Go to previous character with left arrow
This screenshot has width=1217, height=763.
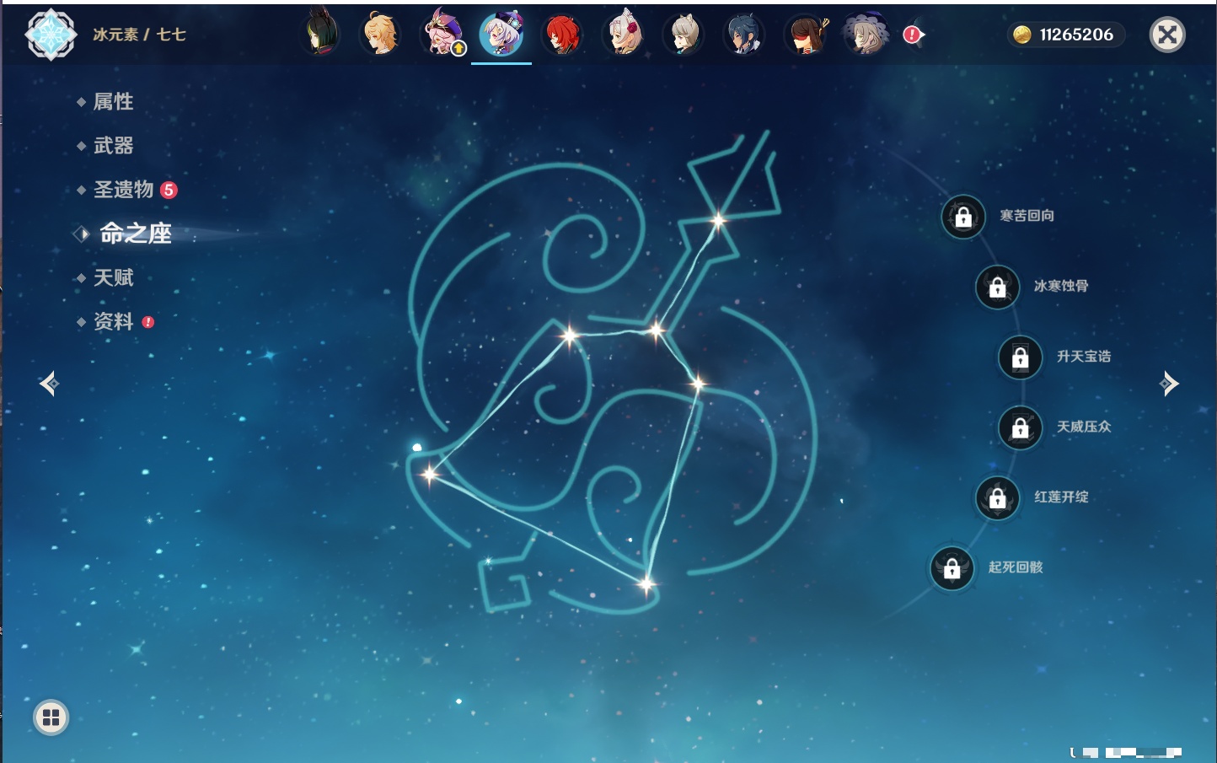tap(49, 384)
